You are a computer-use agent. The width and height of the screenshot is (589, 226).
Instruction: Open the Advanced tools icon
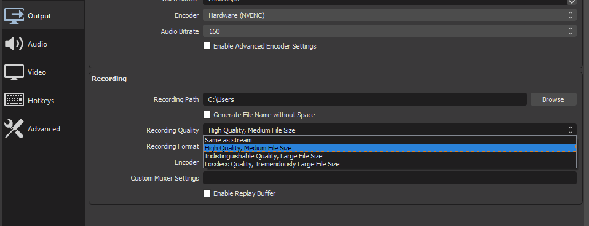coord(14,128)
